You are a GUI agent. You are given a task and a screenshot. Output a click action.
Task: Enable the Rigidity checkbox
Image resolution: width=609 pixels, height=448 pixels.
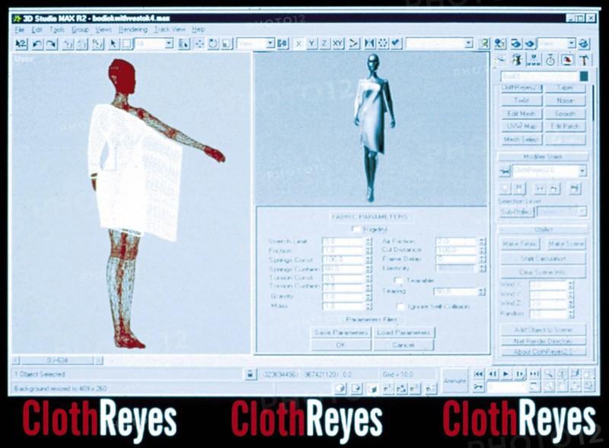point(355,229)
